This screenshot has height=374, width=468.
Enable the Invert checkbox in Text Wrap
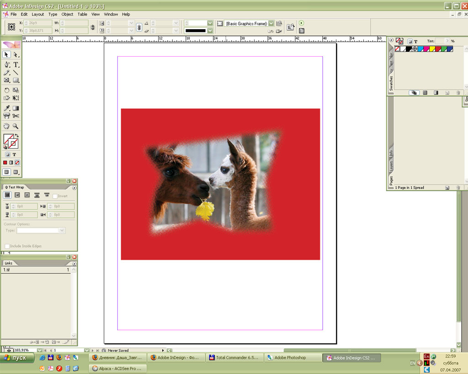pos(55,196)
